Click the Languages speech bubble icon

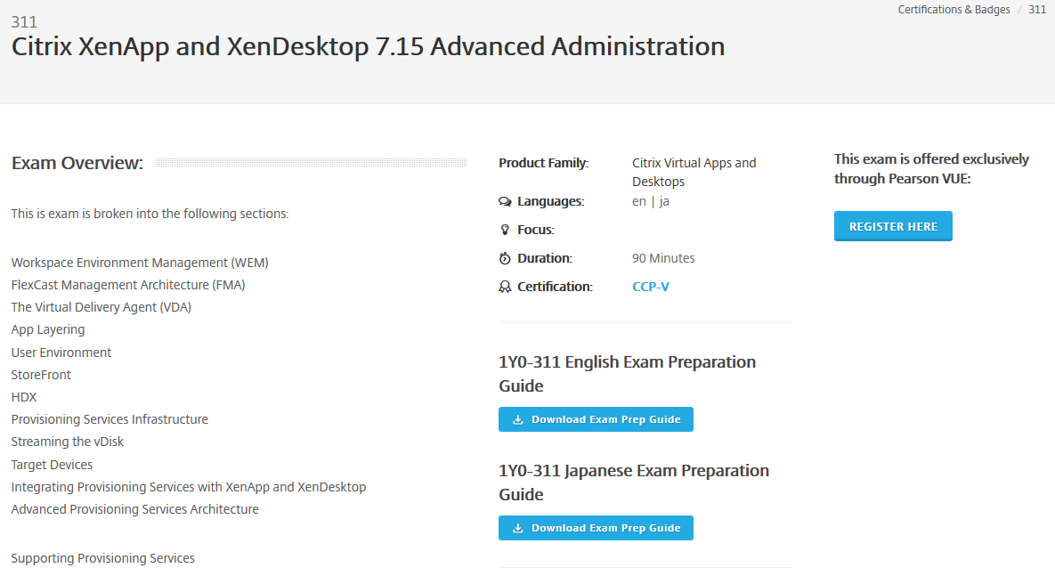tap(505, 202)
